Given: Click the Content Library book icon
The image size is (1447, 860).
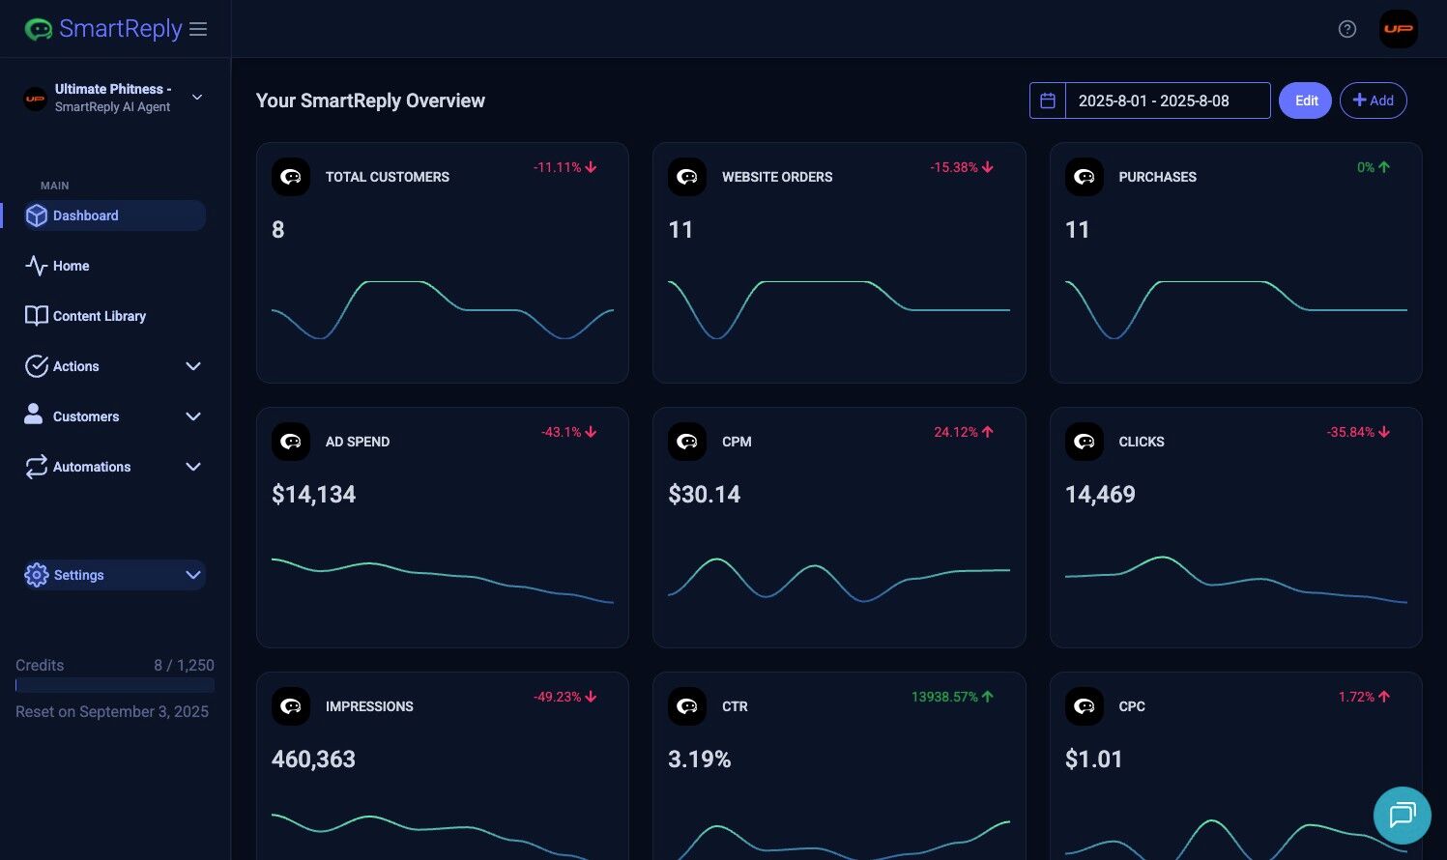Looking at the screenshot, I should (37, 316).
